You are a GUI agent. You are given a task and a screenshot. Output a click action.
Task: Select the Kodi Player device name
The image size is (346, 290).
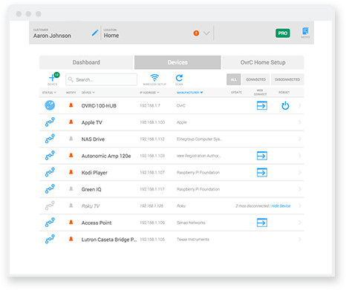coord(94,173)
